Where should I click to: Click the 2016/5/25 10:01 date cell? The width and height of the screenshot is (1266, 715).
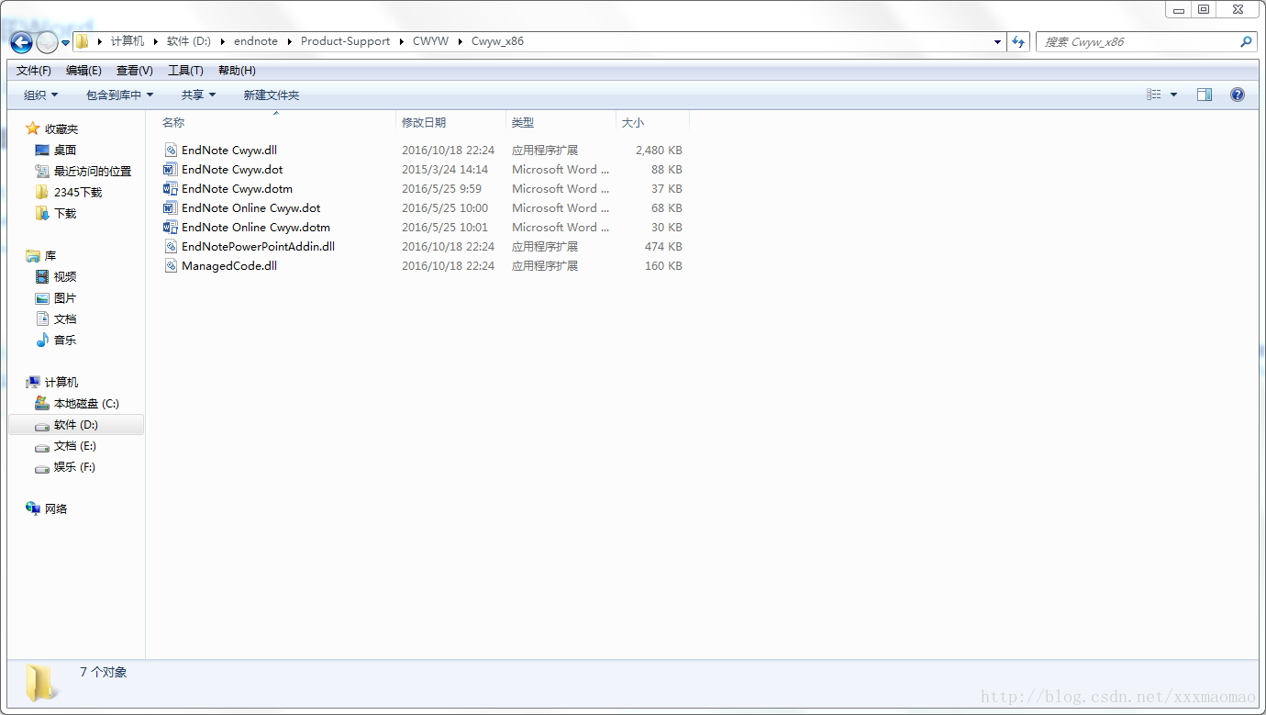445,227
